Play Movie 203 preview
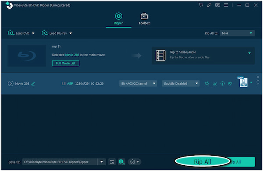 coord(11,83)
